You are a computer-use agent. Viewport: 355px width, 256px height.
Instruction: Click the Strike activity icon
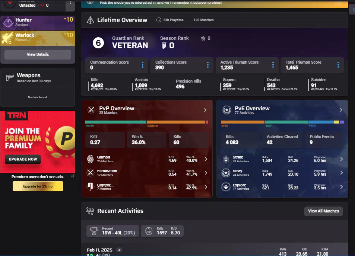(226, 159)
